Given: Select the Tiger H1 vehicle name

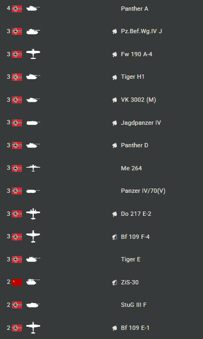Looking at the screenshot, I should [132, 77].
